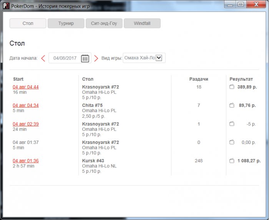Click the 24 min duration text
269x220 pixels.
click(20, 129)
